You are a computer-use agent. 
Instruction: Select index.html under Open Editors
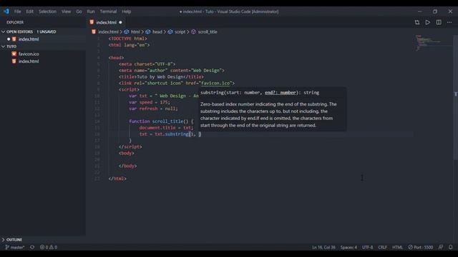29,39
